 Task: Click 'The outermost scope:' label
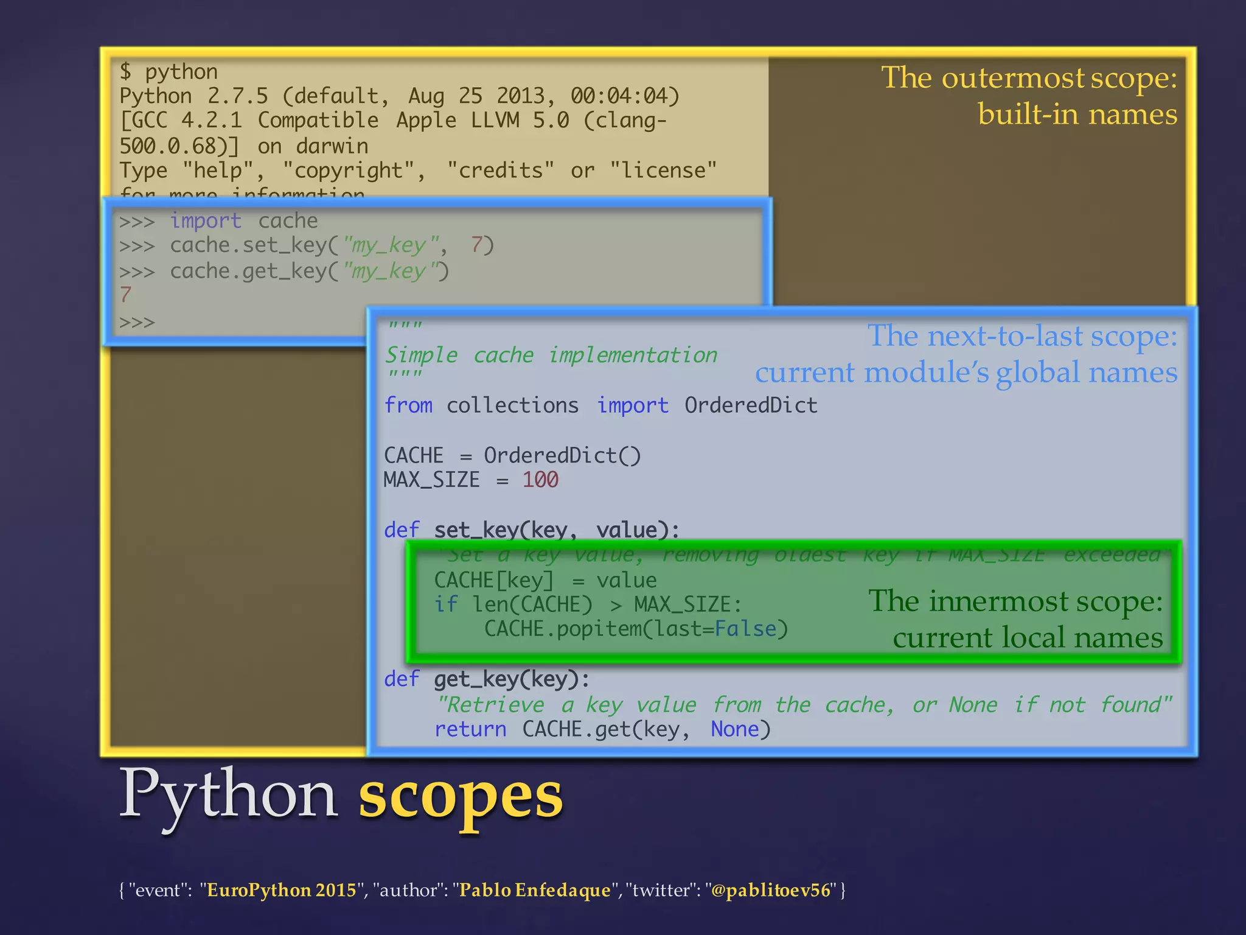click(x=1029, y=78)
